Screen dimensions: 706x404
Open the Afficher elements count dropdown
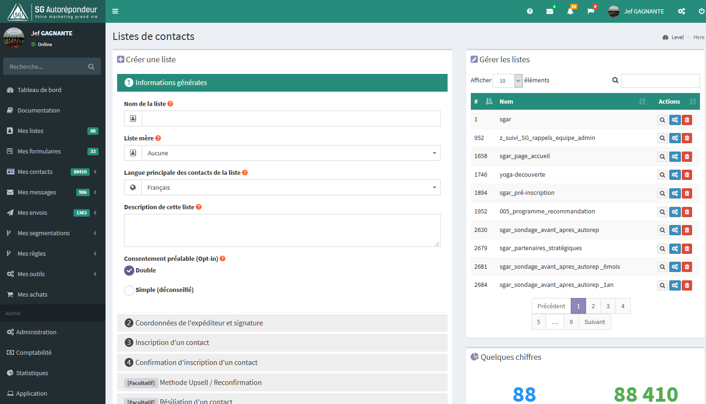(508, 80)
